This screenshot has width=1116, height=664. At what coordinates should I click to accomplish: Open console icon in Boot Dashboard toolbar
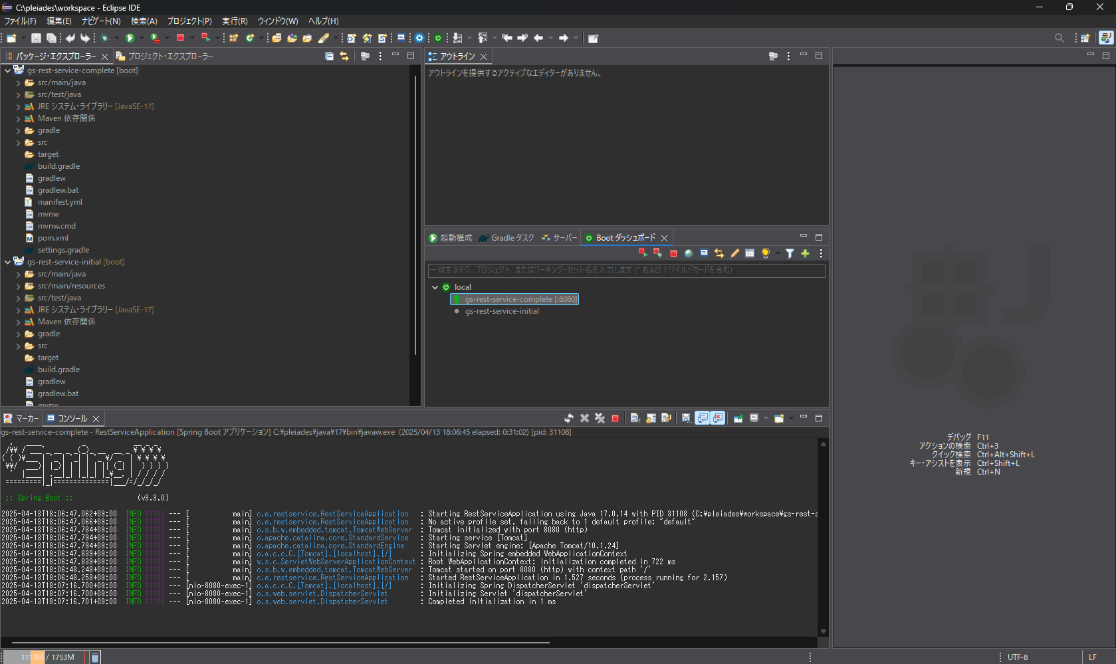click(704, 253)
